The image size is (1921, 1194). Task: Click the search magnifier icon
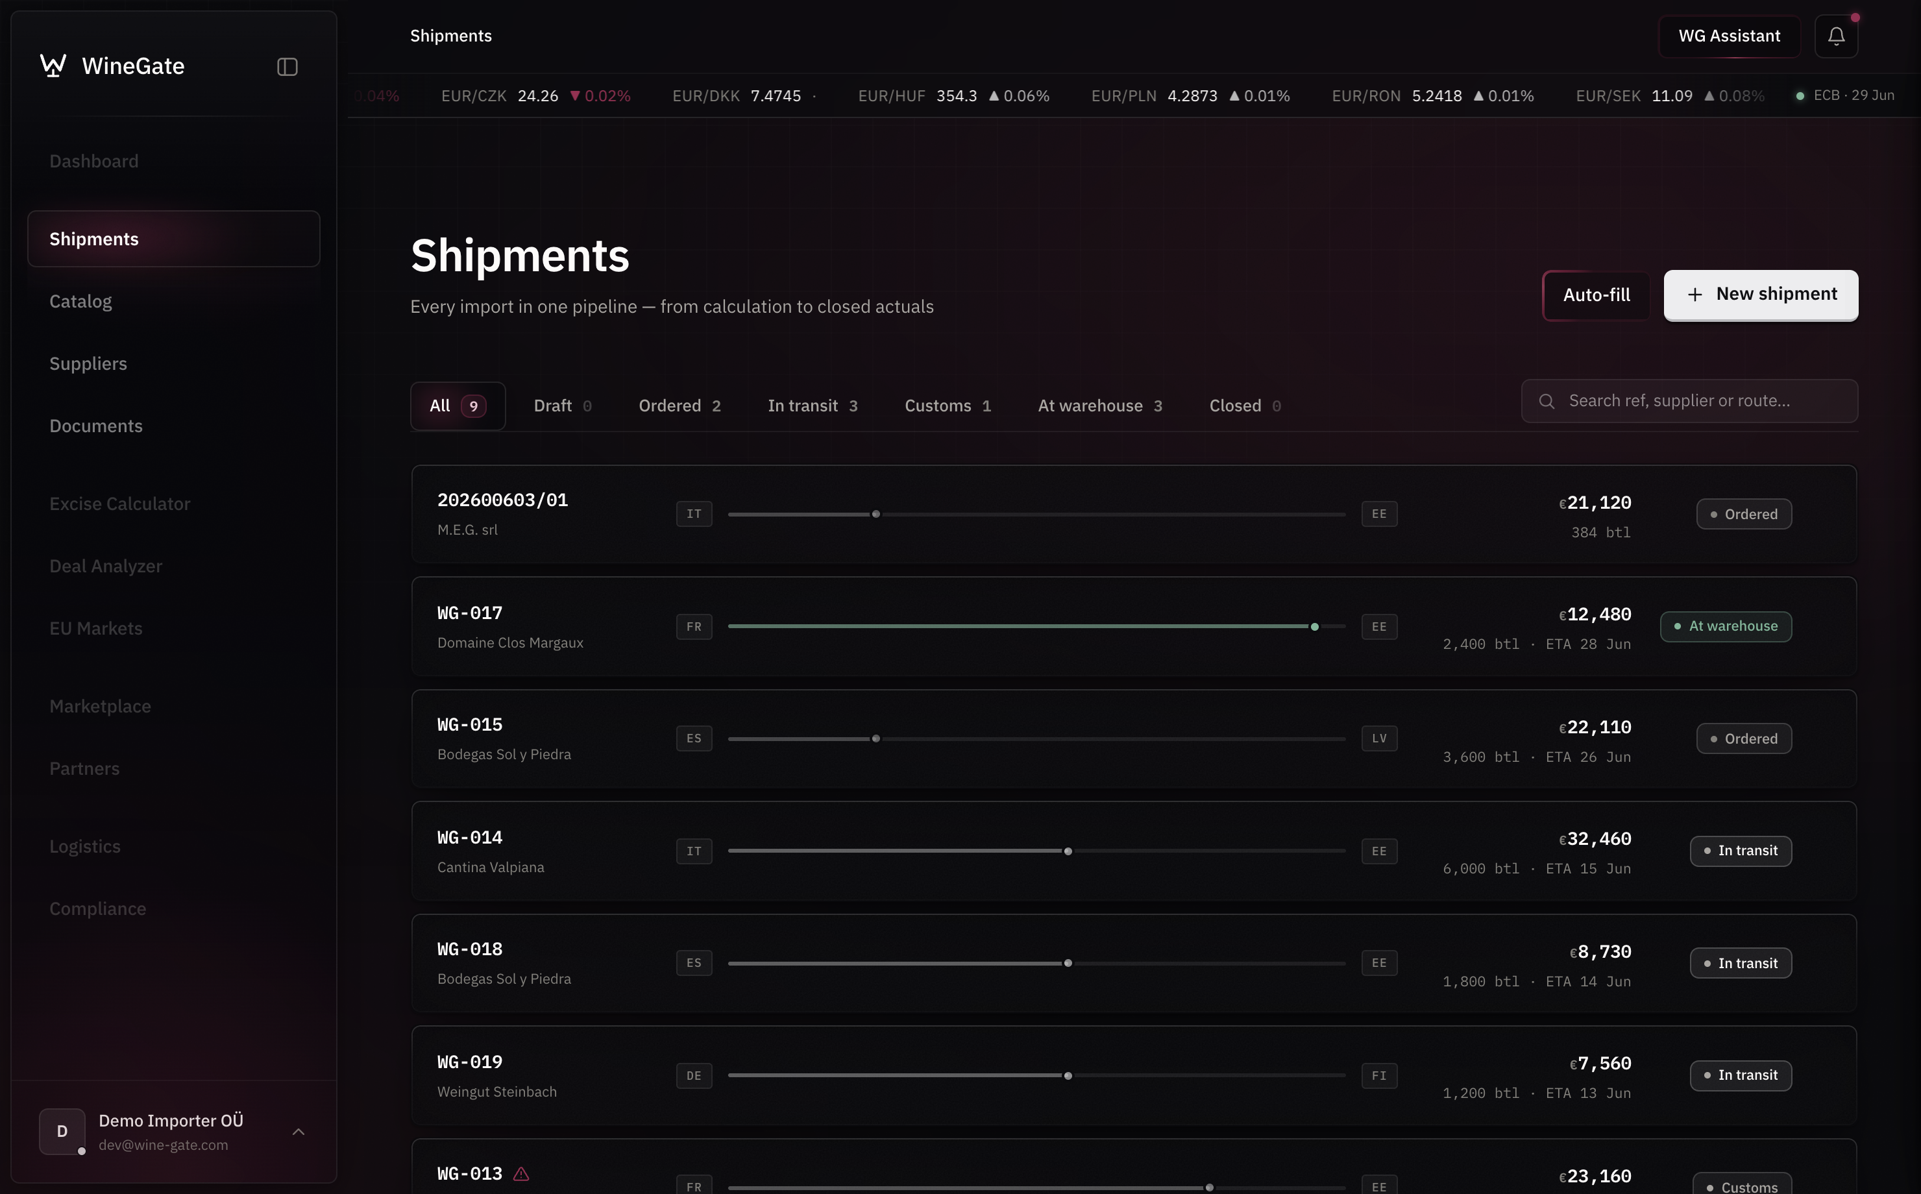(x=1547, y=401)
